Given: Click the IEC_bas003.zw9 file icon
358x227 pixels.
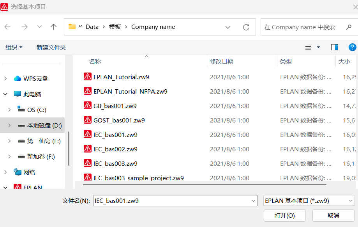Looking at the screenshot, I should [x=87, y=163].
